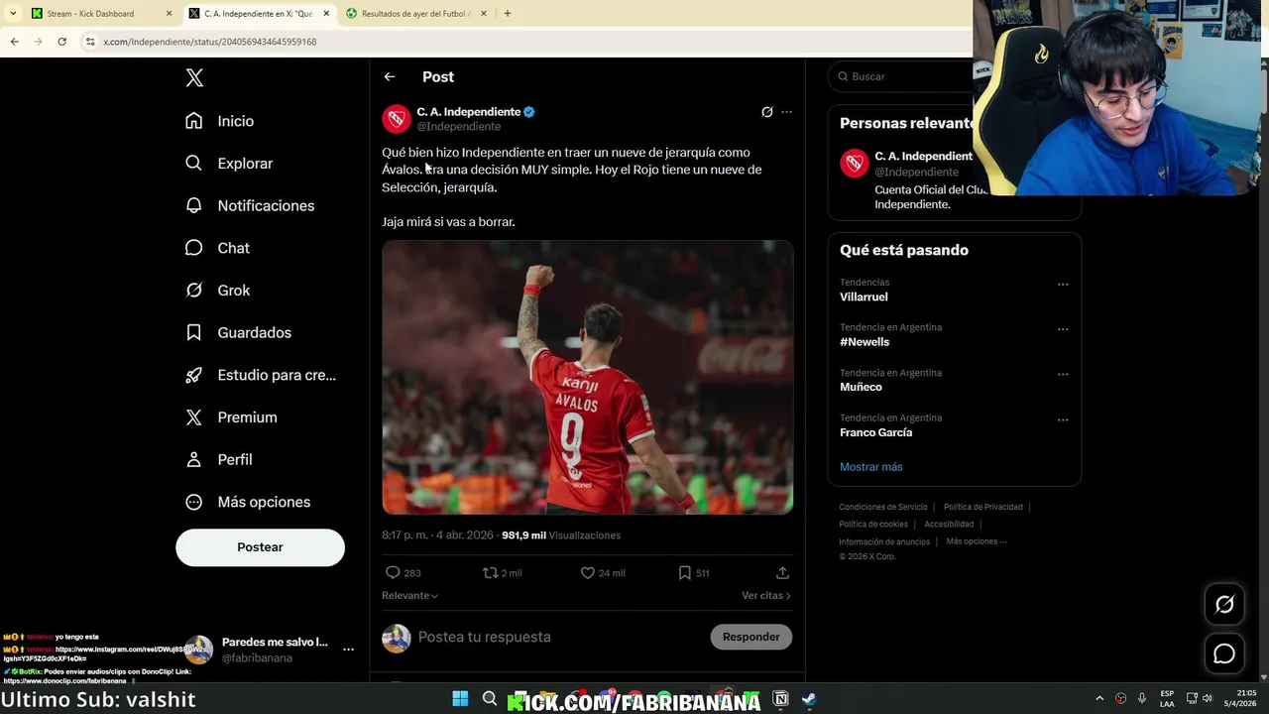This screenshot has width=1269, height=714.
Task: Open C. A. Independiente profile avatar on post
Action: (397, 119)
